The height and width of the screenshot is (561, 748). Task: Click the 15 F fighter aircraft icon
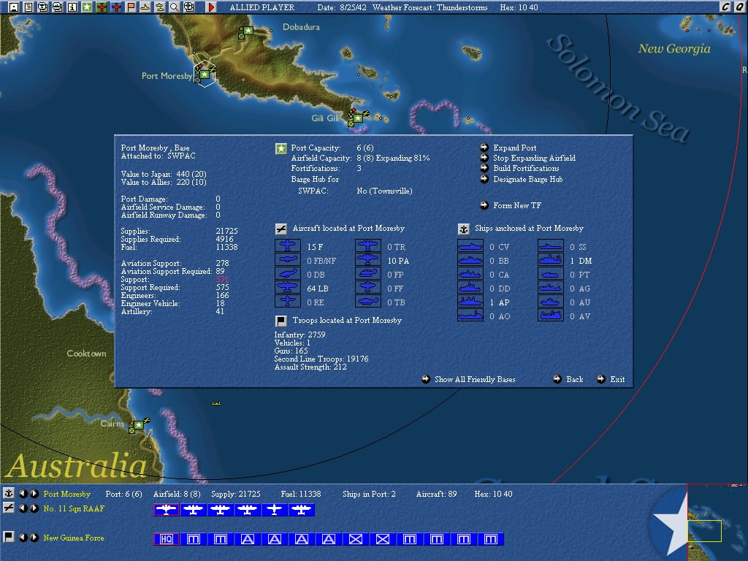point(288,246)
